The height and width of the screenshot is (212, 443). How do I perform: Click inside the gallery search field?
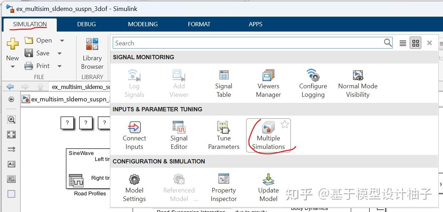click(248, 43)
